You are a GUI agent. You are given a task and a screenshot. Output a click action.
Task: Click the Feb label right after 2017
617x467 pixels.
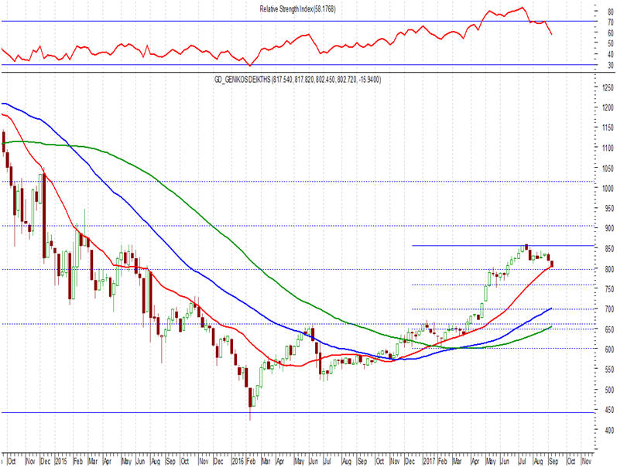tap(442, 461)
